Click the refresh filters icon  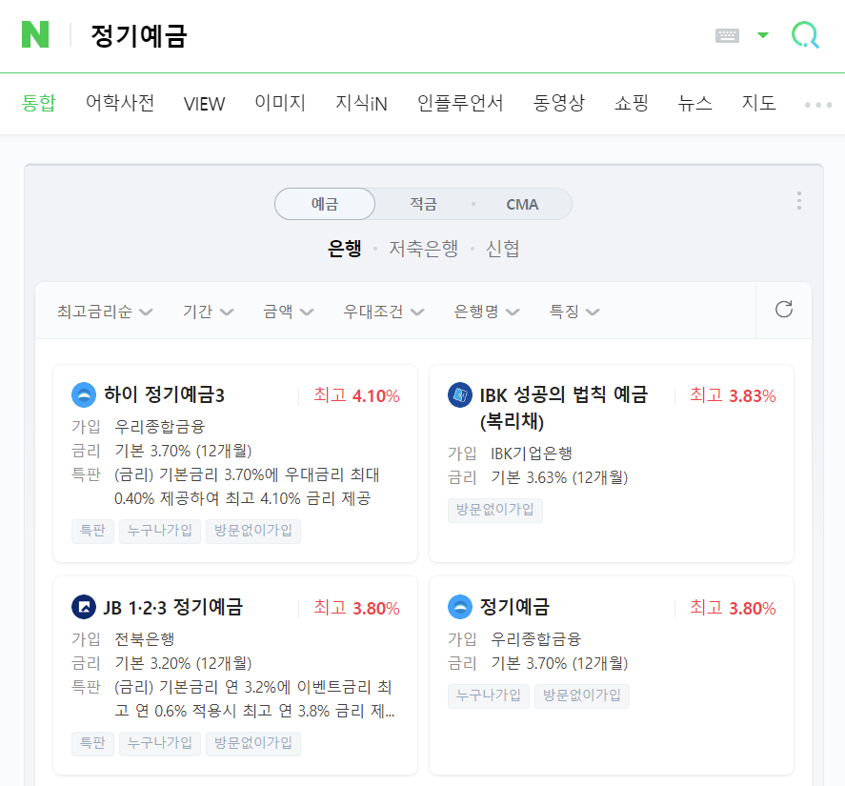click(x=784, y=310)
